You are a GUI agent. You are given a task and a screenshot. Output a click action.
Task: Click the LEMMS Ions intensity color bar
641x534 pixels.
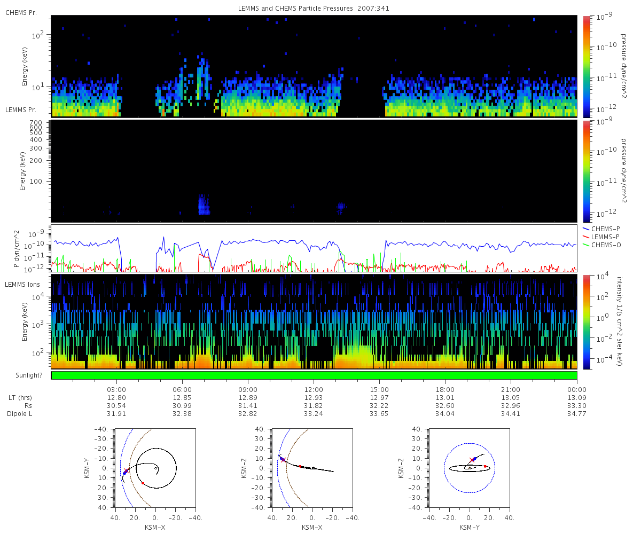tap(586, 322)
